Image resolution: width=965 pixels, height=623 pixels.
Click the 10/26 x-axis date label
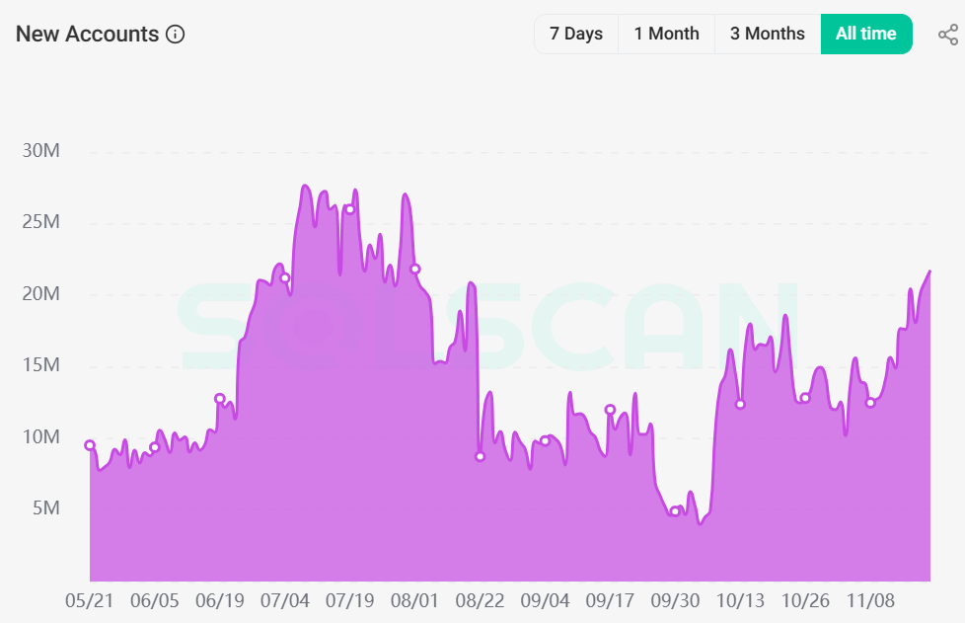pos(805,601)
